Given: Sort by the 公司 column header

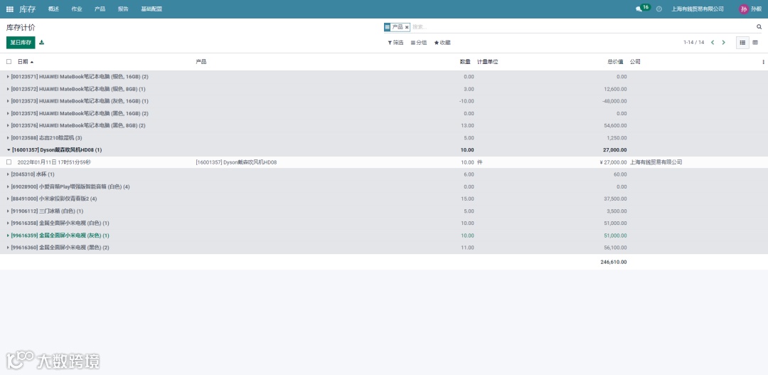Looking at the screenshot, I should 635,62.
